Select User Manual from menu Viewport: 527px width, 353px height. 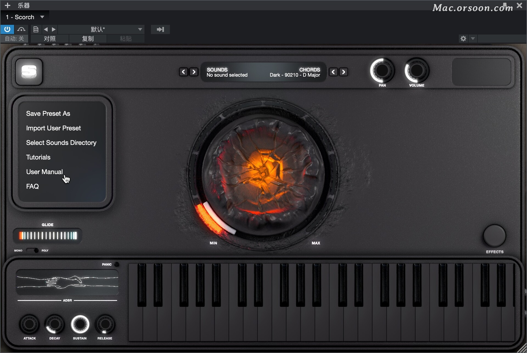44,171
